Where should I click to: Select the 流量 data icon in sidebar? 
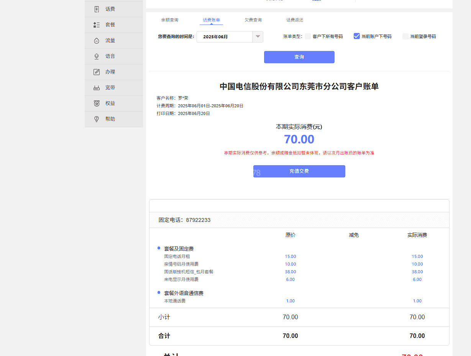pos(97,41)
